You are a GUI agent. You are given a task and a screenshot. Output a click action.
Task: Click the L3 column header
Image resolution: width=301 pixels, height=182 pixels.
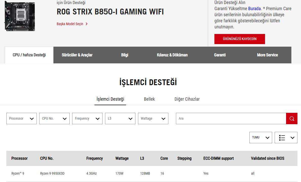[142, 158]
